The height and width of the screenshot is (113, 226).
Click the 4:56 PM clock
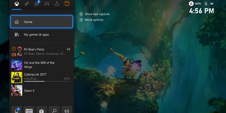202,11
